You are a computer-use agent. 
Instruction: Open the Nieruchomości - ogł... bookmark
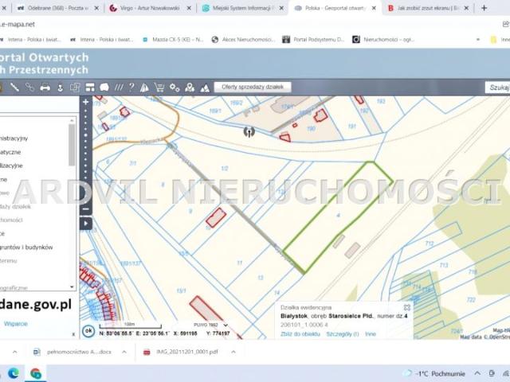point(384,40)
